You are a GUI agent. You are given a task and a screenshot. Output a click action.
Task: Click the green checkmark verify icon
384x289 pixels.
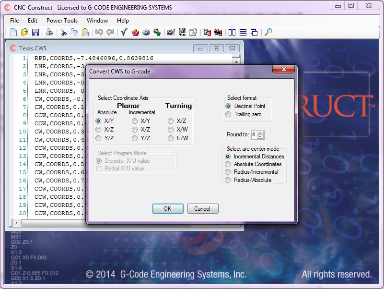click(124, 32)
